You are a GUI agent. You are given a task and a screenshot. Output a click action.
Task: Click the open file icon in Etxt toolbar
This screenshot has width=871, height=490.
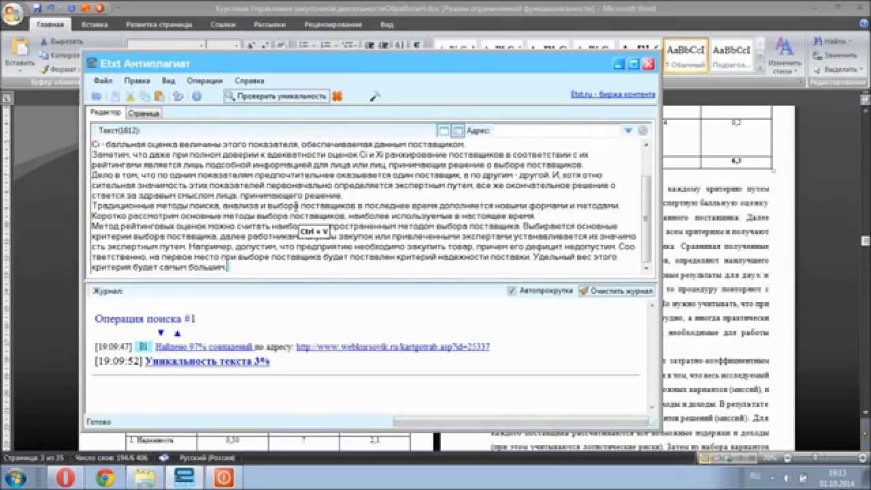coord(97,97)
